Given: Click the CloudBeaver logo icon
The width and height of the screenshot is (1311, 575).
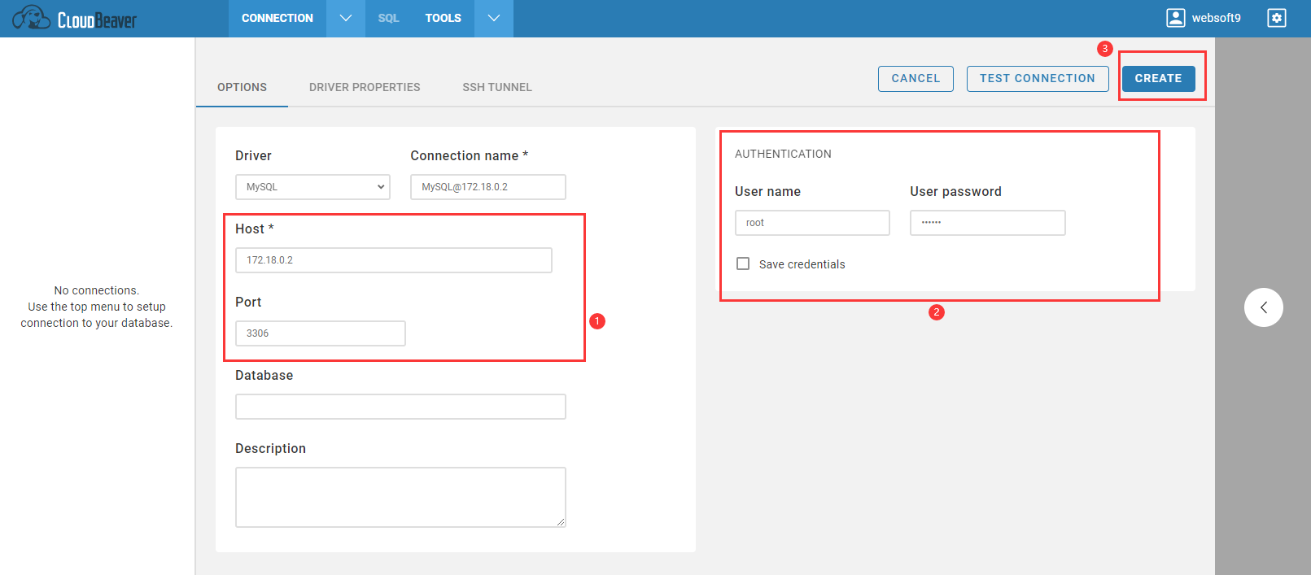Looking at the screenshot, I should (32, 18).
